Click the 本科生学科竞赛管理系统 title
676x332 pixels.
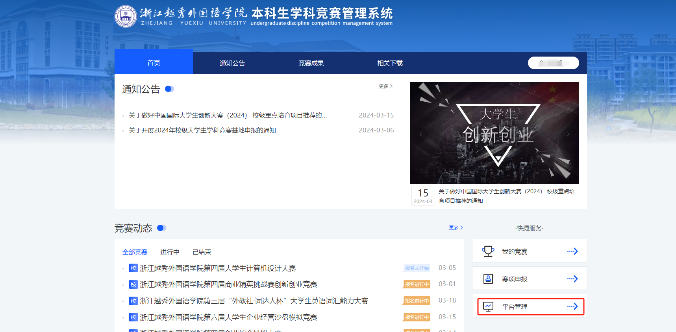click(322, 13)
